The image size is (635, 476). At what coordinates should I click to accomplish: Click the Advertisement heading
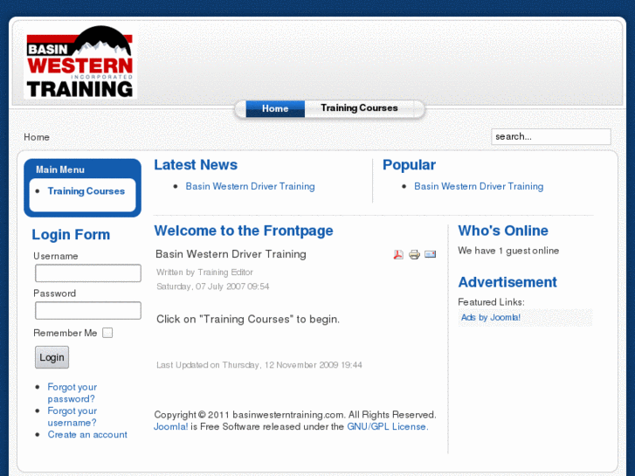[x=507, y=282]
